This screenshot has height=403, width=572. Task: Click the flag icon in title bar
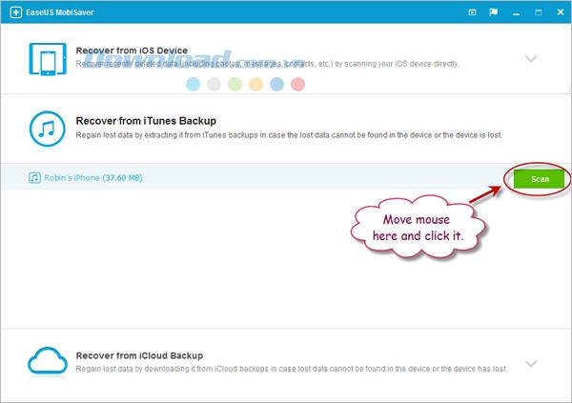click(494, 13)
